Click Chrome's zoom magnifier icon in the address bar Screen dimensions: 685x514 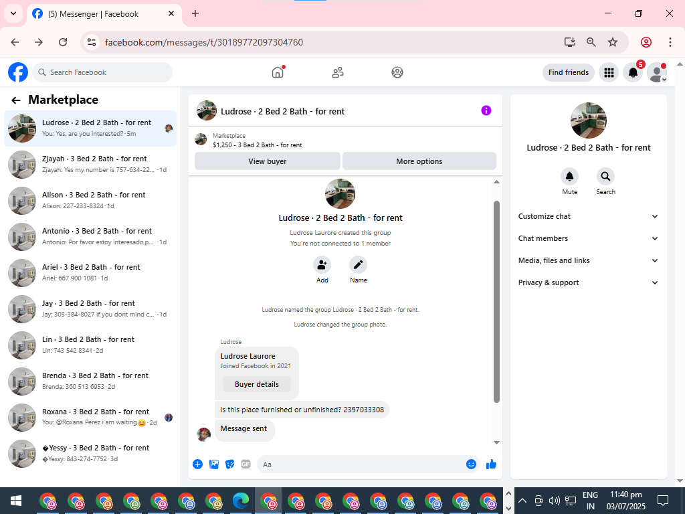pyautogui.click(x=591, y=42)
